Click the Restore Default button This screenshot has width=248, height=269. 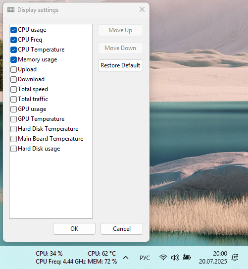(120, 65)
